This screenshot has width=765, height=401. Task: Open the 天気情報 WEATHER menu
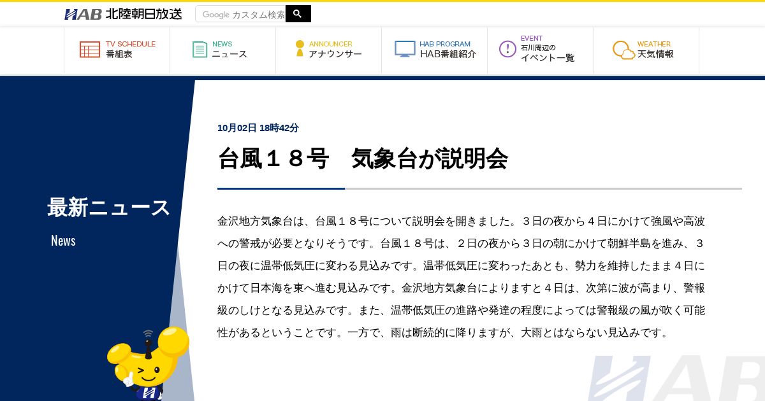pyautogui.click(x=646, y=50)
